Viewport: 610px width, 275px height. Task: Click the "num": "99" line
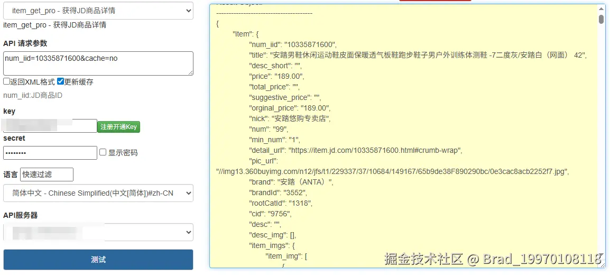269,129
